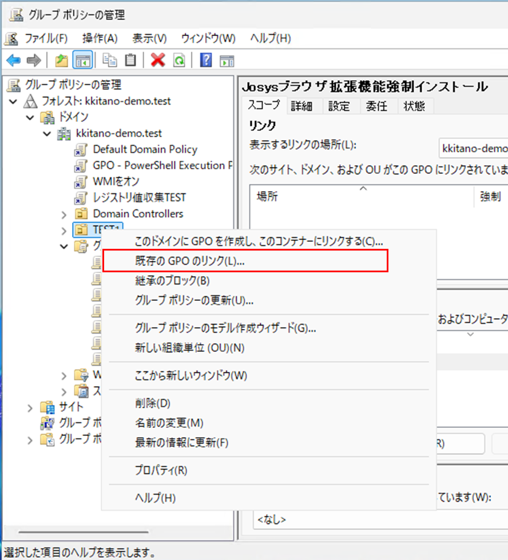Screen dimensions: 508x560
Task: Toggle the show/hide console tree icon
Action: click(x=83, y=60)
